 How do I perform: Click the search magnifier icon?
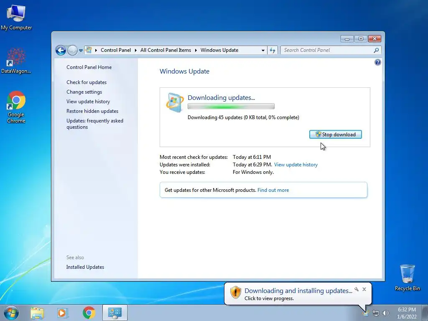click(x=377, y=50)
